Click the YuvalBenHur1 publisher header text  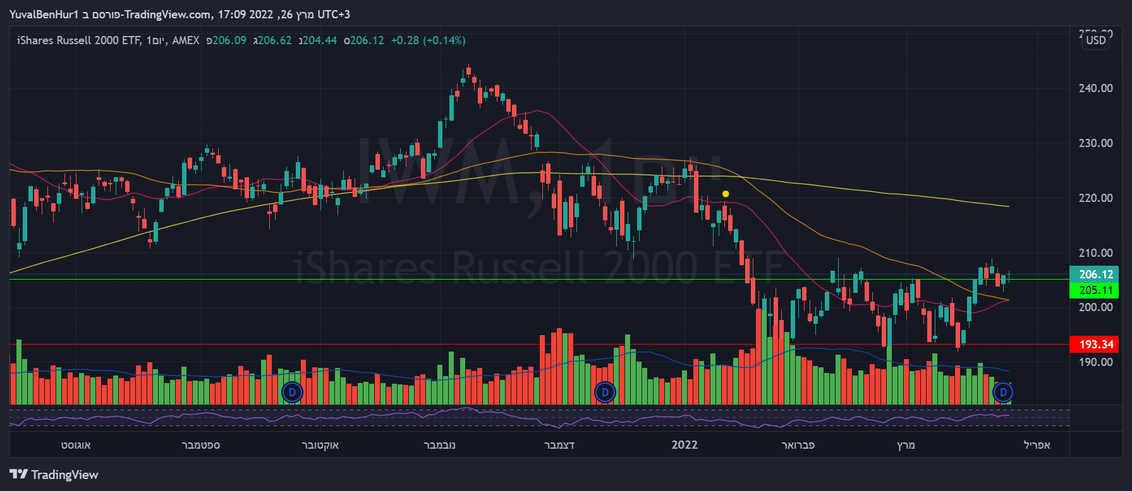pos(44,14)
